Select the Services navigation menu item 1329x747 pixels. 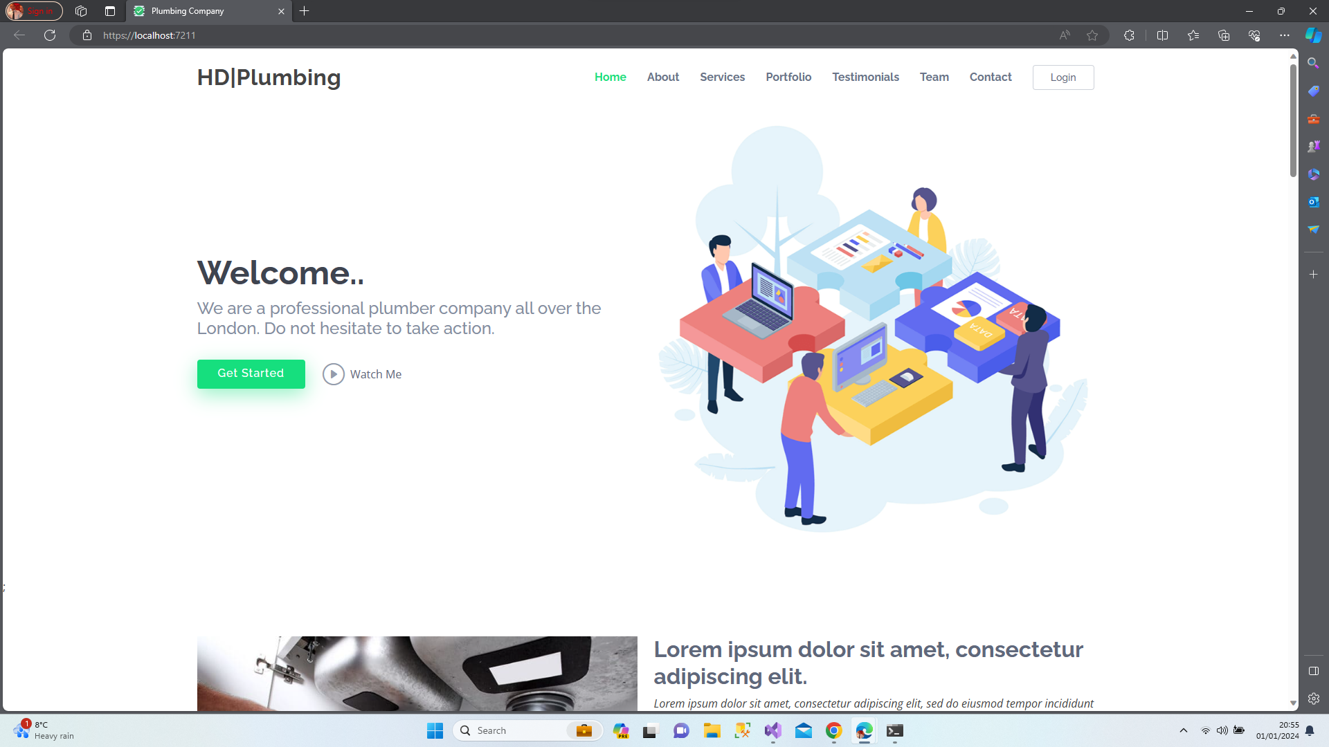[x=722, y=77]
